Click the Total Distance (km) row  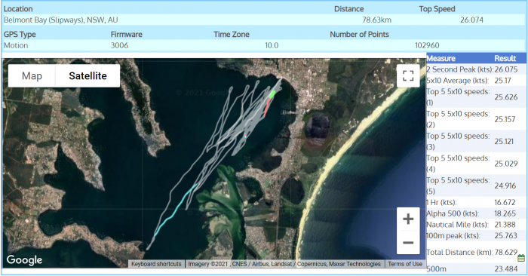coord(476,252)
